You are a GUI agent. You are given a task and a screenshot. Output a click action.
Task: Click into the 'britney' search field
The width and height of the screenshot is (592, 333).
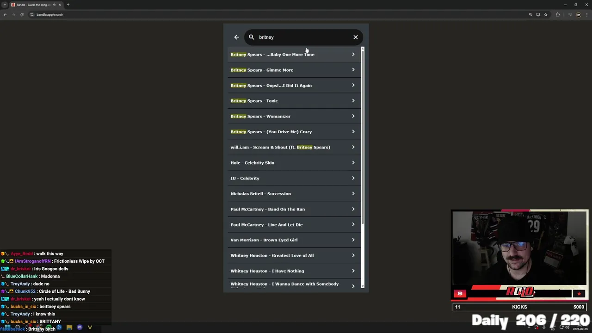(303, 37)
